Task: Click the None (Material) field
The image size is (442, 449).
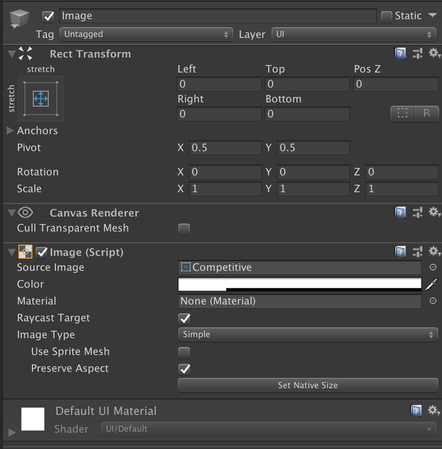Action: [x=300, y=301]
